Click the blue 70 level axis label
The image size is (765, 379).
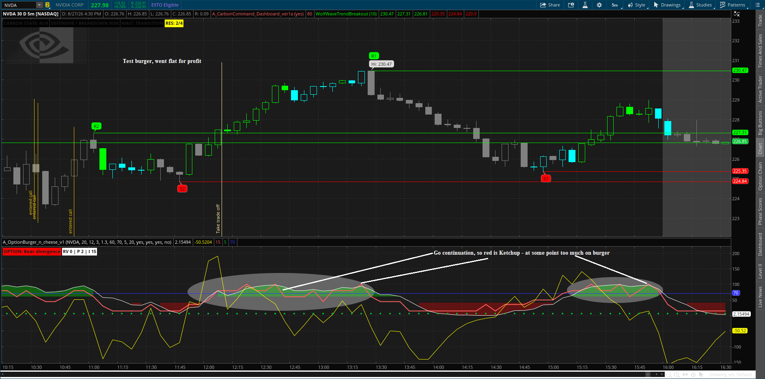[736, 293]
